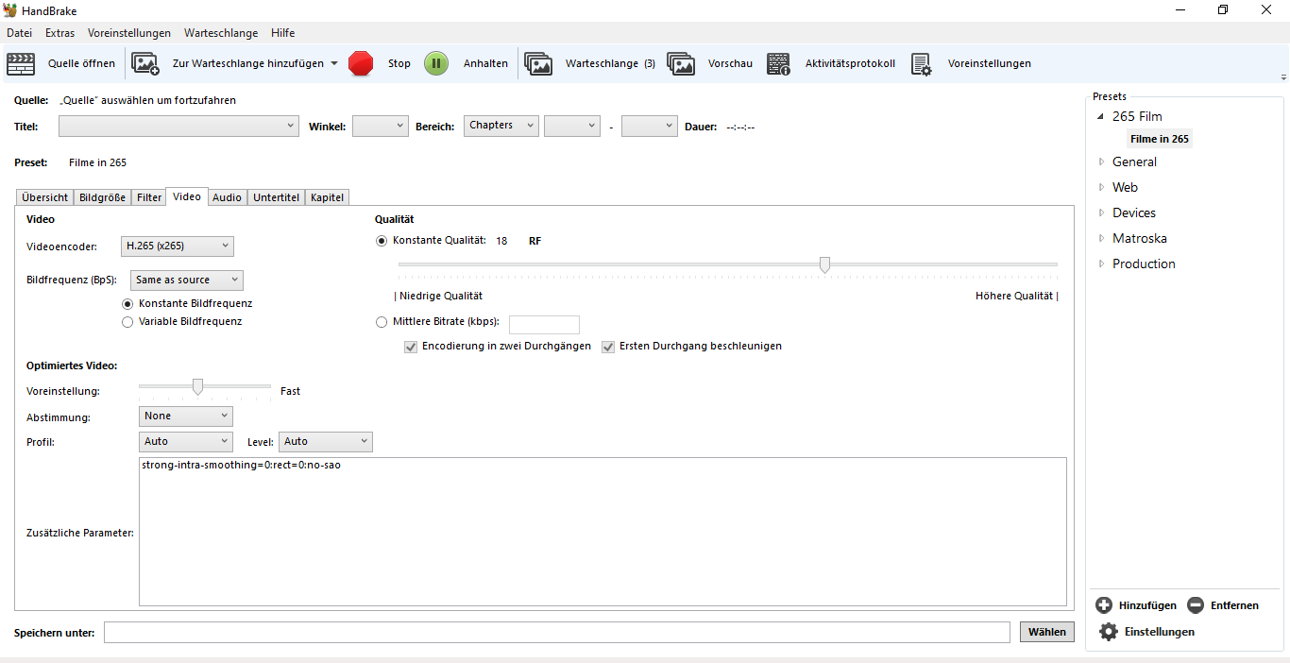Expand the General preset group
The image size is (1290, 663).
[1101, 161]
